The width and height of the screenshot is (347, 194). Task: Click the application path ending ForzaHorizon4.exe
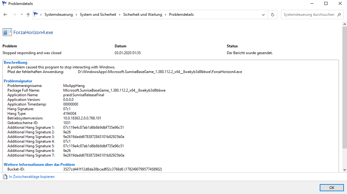pos(160,72)
